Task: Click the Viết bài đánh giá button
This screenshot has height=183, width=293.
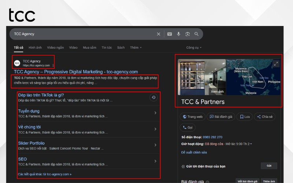Action: click(247, 181)
